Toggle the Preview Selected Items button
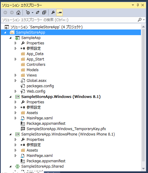Screen dimensions: 148x173 [x=59, y=13]
